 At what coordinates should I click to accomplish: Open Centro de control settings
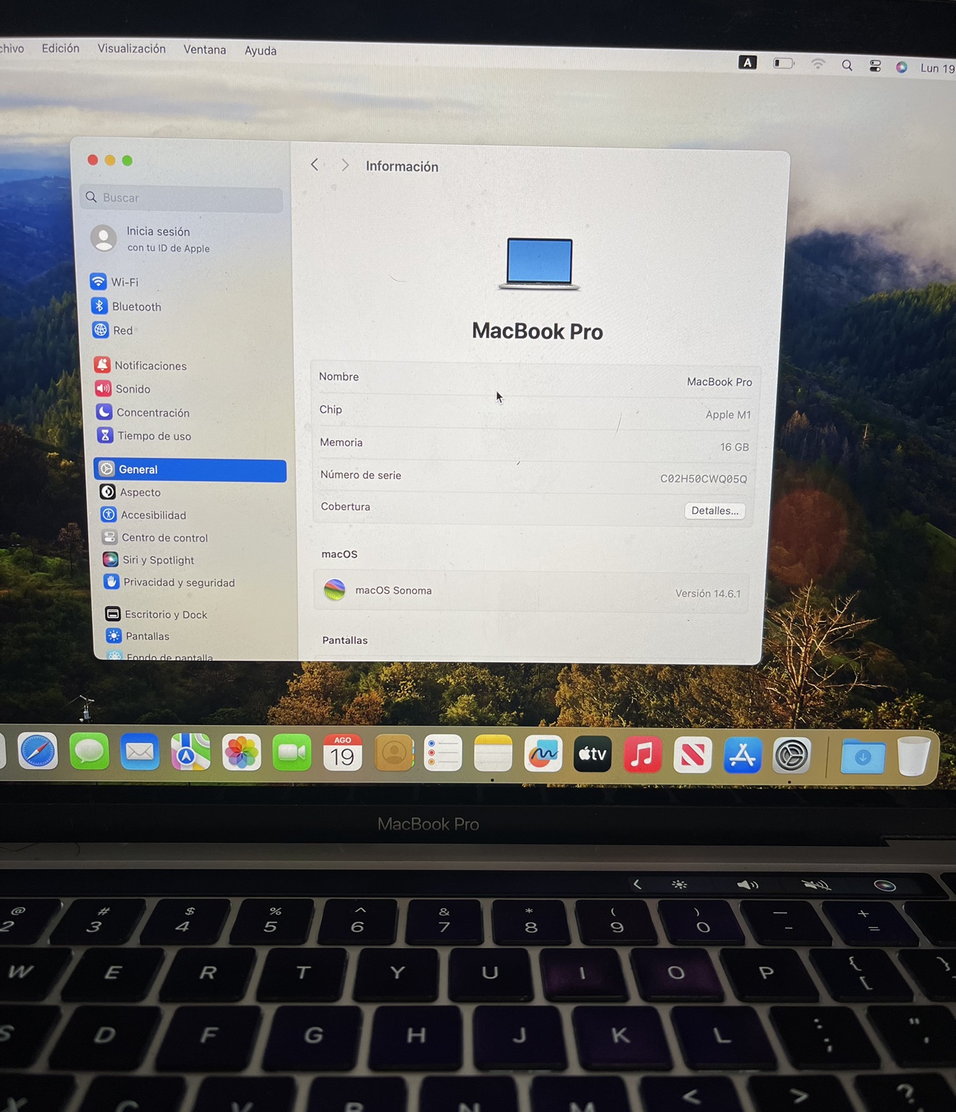[154, 537]
